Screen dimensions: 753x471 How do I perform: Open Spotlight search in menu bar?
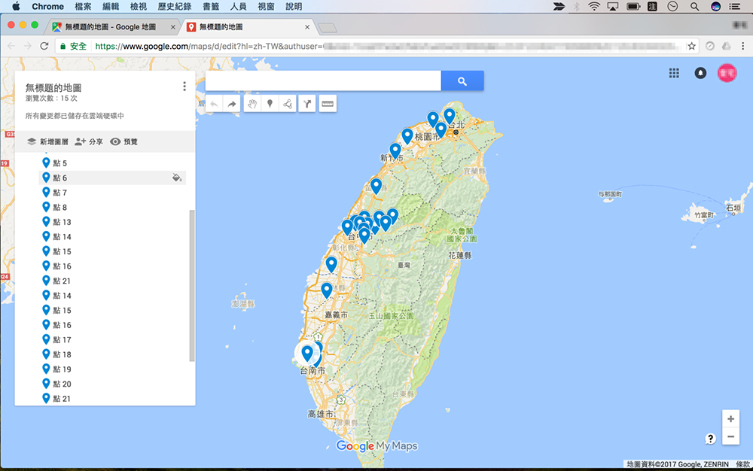694,6
